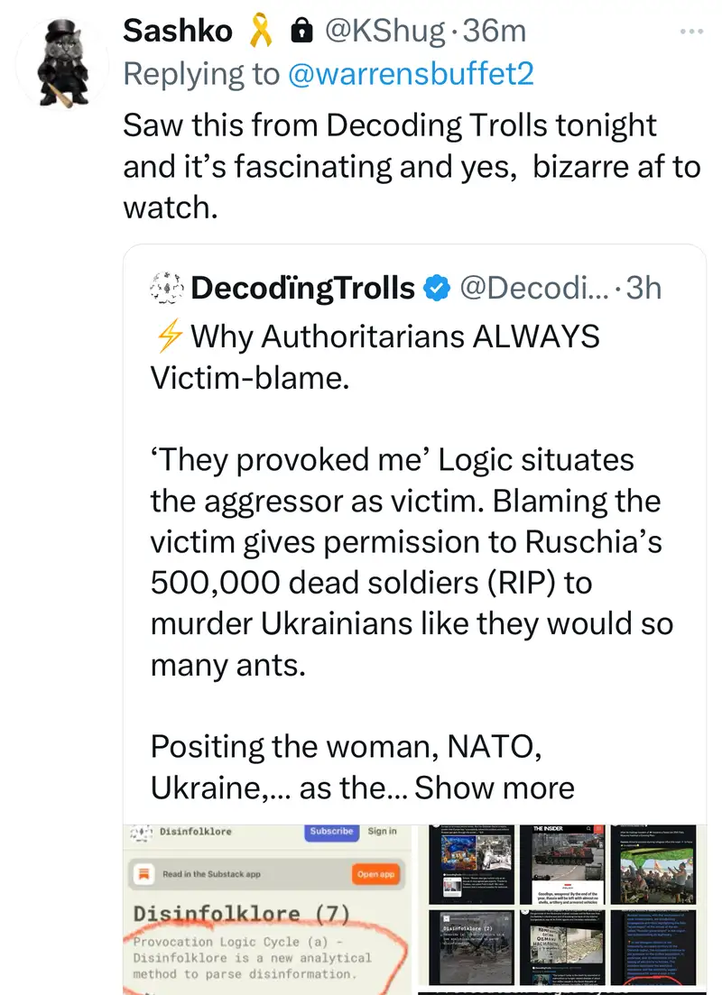Viewport: 722px width, 995px height.
Task: Click the DecodingTrolls verified badge
Action: click(x=437, y=288)
